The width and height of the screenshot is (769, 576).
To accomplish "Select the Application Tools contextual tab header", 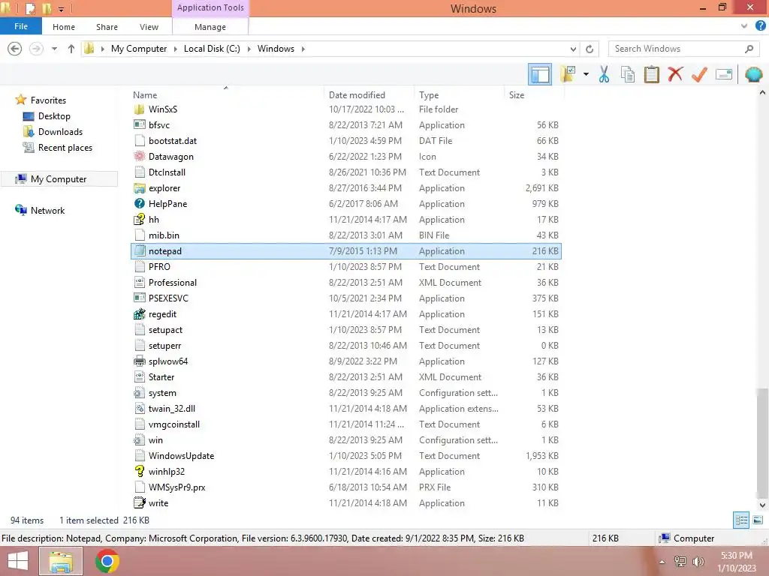I will pos(210,7).
